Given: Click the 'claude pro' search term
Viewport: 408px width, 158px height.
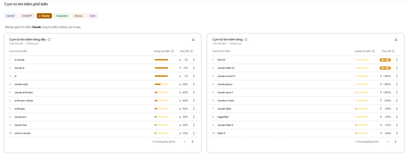Looking at the screenshot, I should click(20, 117).
